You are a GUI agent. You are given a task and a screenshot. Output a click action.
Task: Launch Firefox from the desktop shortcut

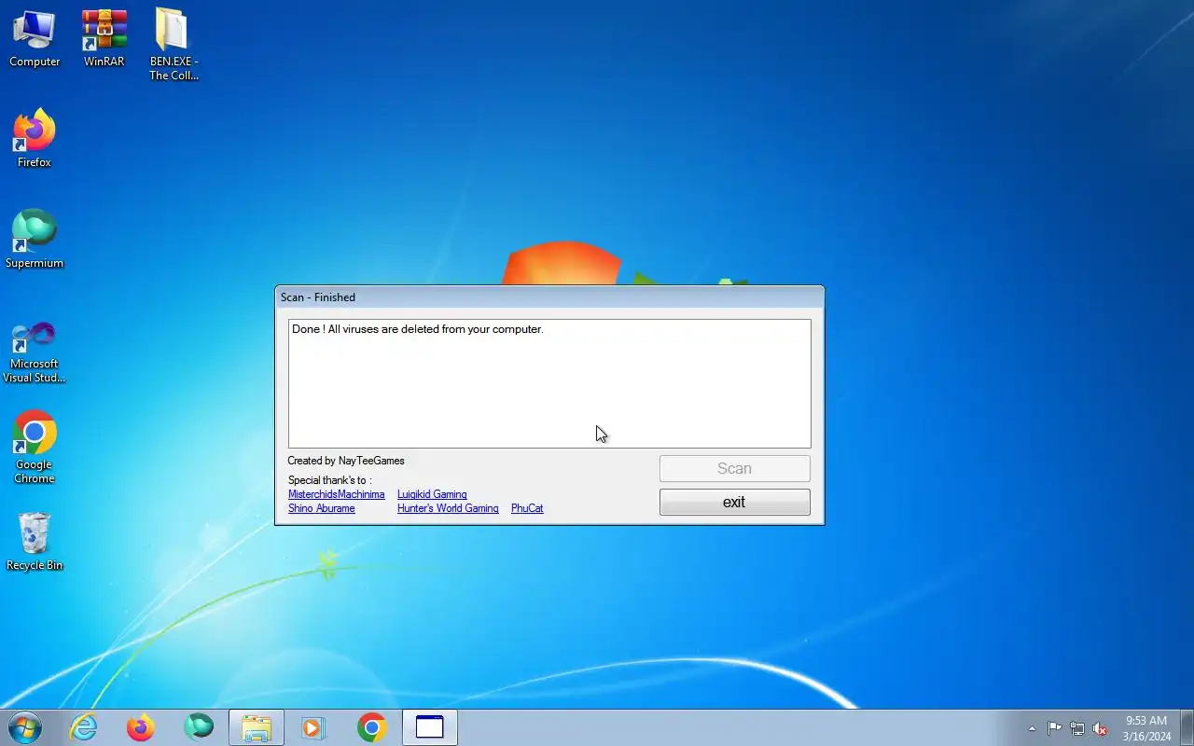35,138
